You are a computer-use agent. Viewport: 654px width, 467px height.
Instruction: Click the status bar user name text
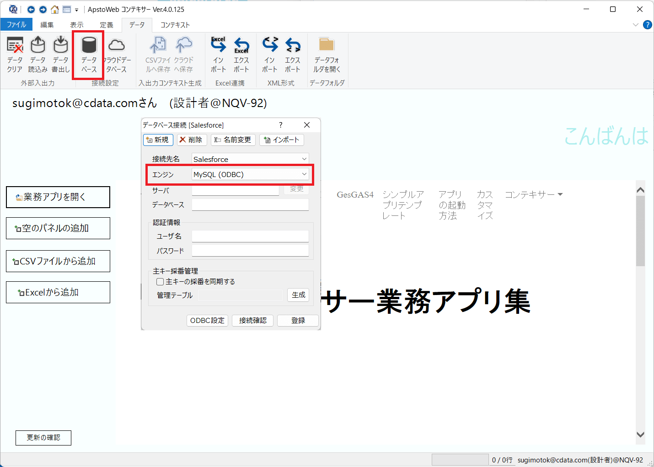click(x=580, y=460)
